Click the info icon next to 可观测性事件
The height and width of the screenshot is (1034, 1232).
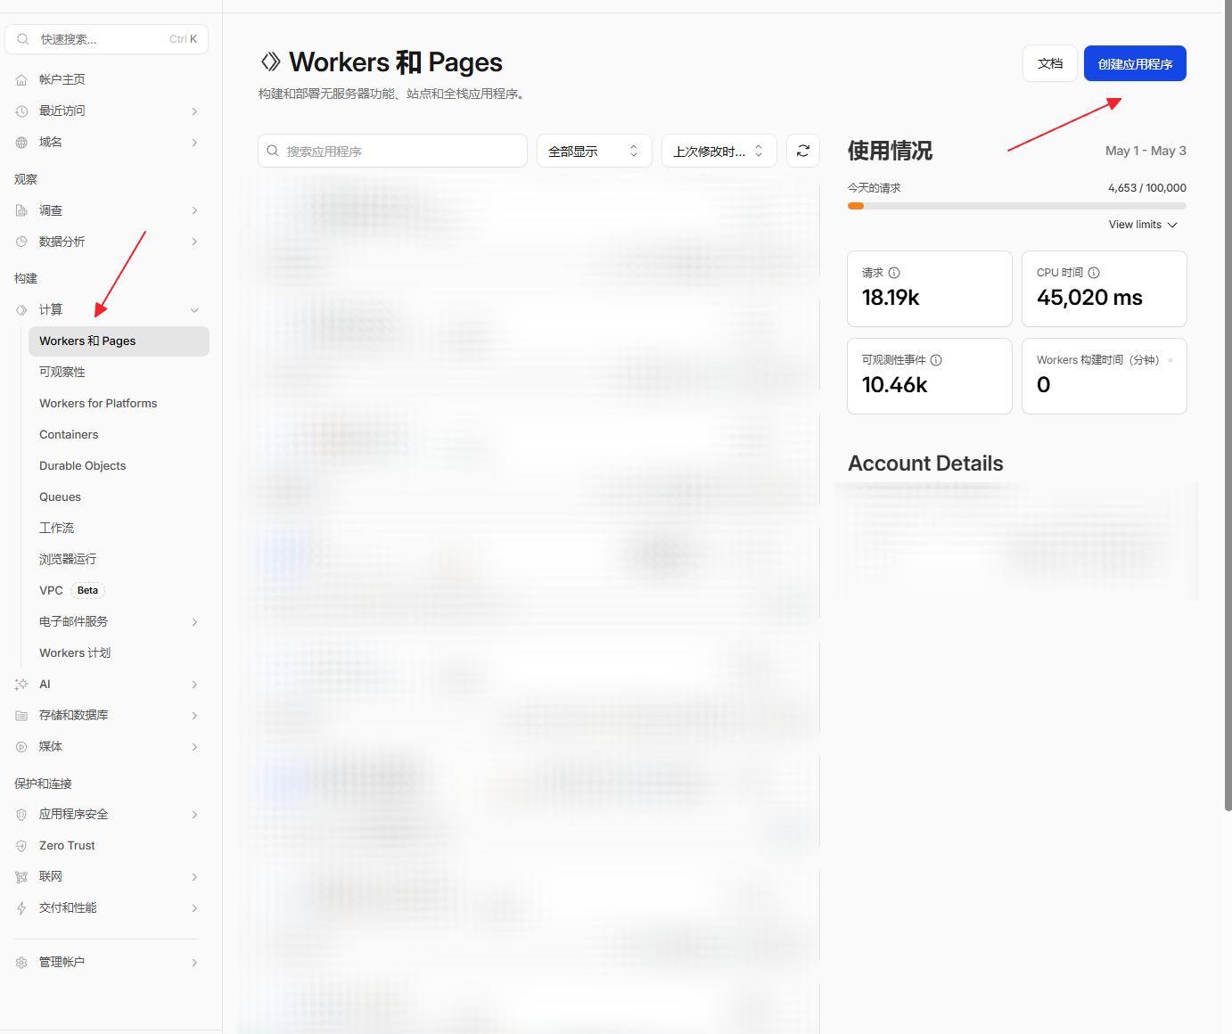(936, 360)
